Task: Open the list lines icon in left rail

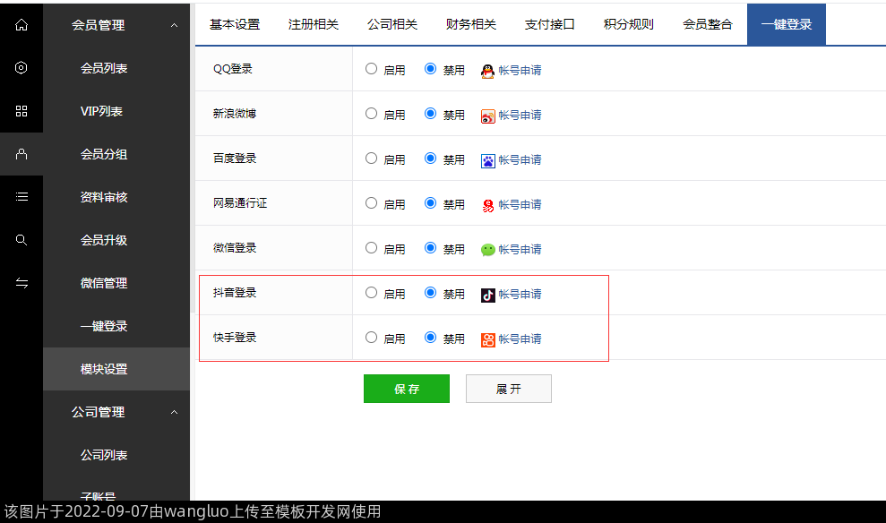Action: 22,197
